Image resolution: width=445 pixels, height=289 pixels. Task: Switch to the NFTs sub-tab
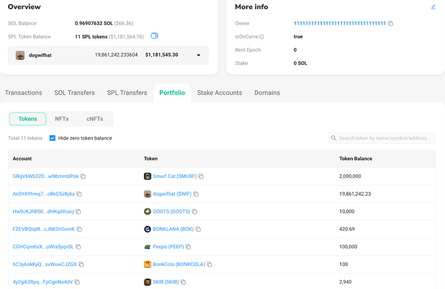(x=62, y=119)
